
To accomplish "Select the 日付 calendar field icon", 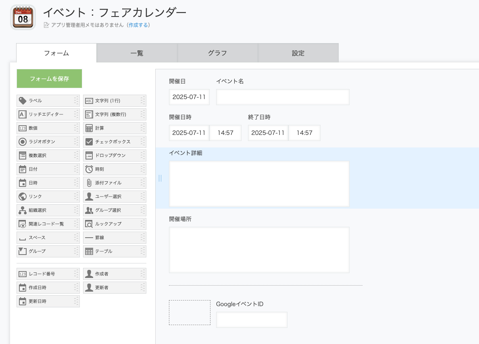I will 22,169.
